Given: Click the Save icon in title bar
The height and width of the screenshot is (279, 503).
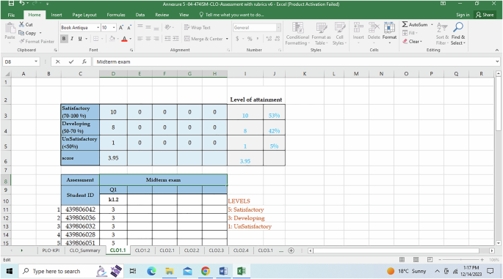Looking at the screenshot, I should pos(11,4).
